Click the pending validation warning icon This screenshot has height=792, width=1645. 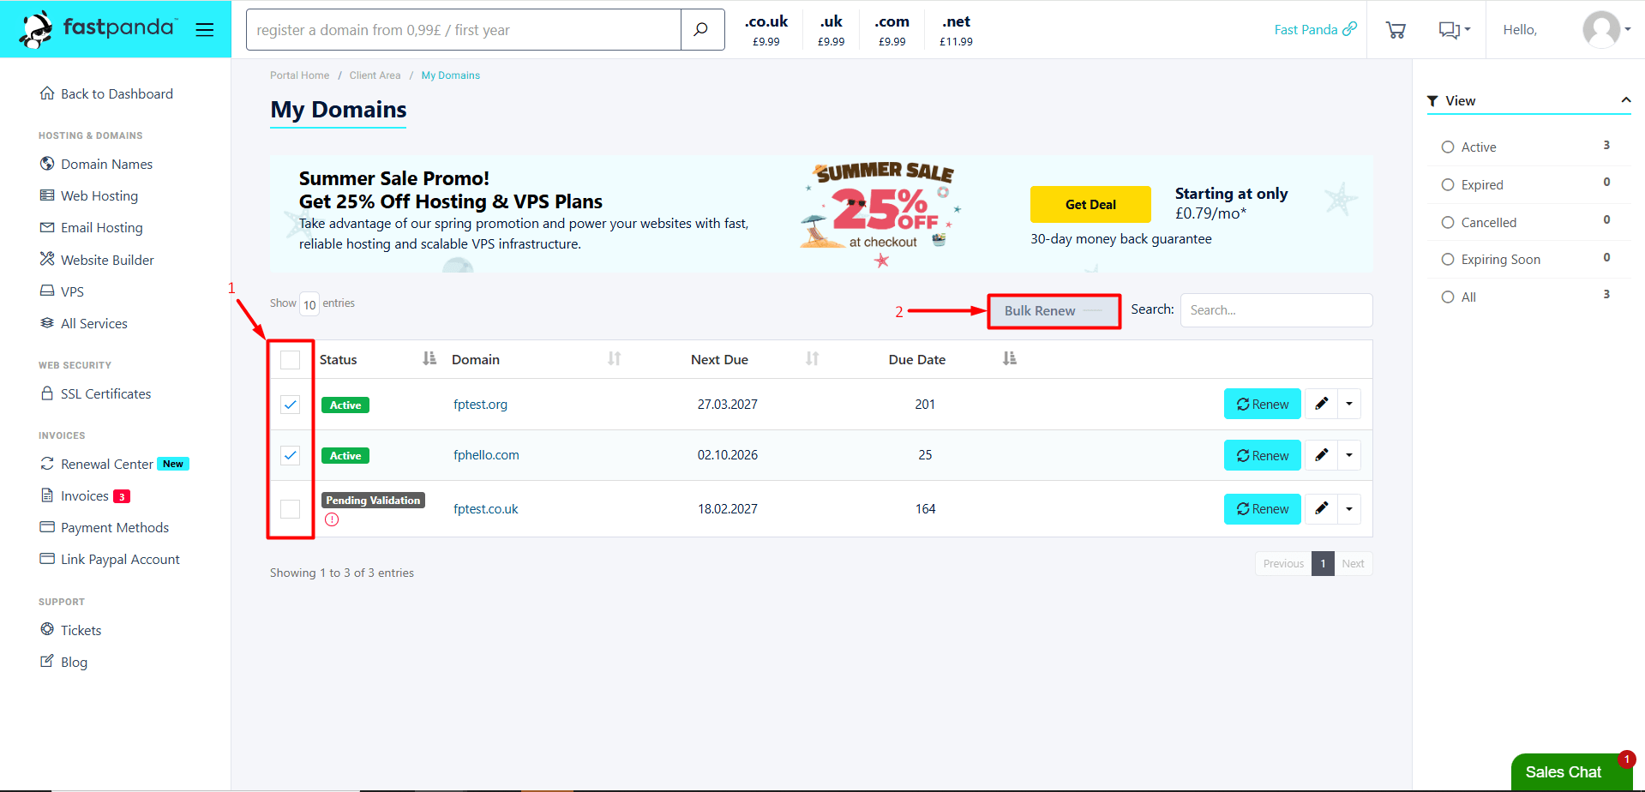(332, 519)
